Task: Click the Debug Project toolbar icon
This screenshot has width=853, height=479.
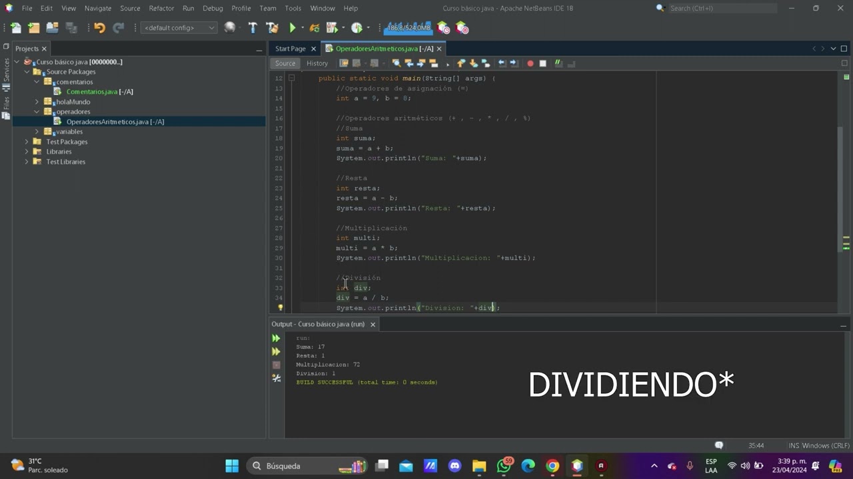Action: click(332, 28)
